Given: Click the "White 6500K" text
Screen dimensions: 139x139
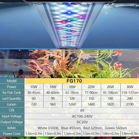Looking at the screenshot, I should [x=48, y=128].
